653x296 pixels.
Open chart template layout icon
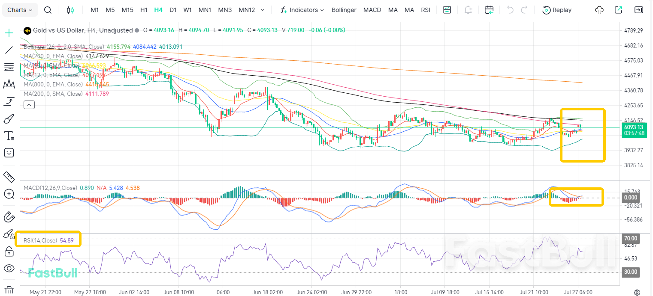coord(447,10)
